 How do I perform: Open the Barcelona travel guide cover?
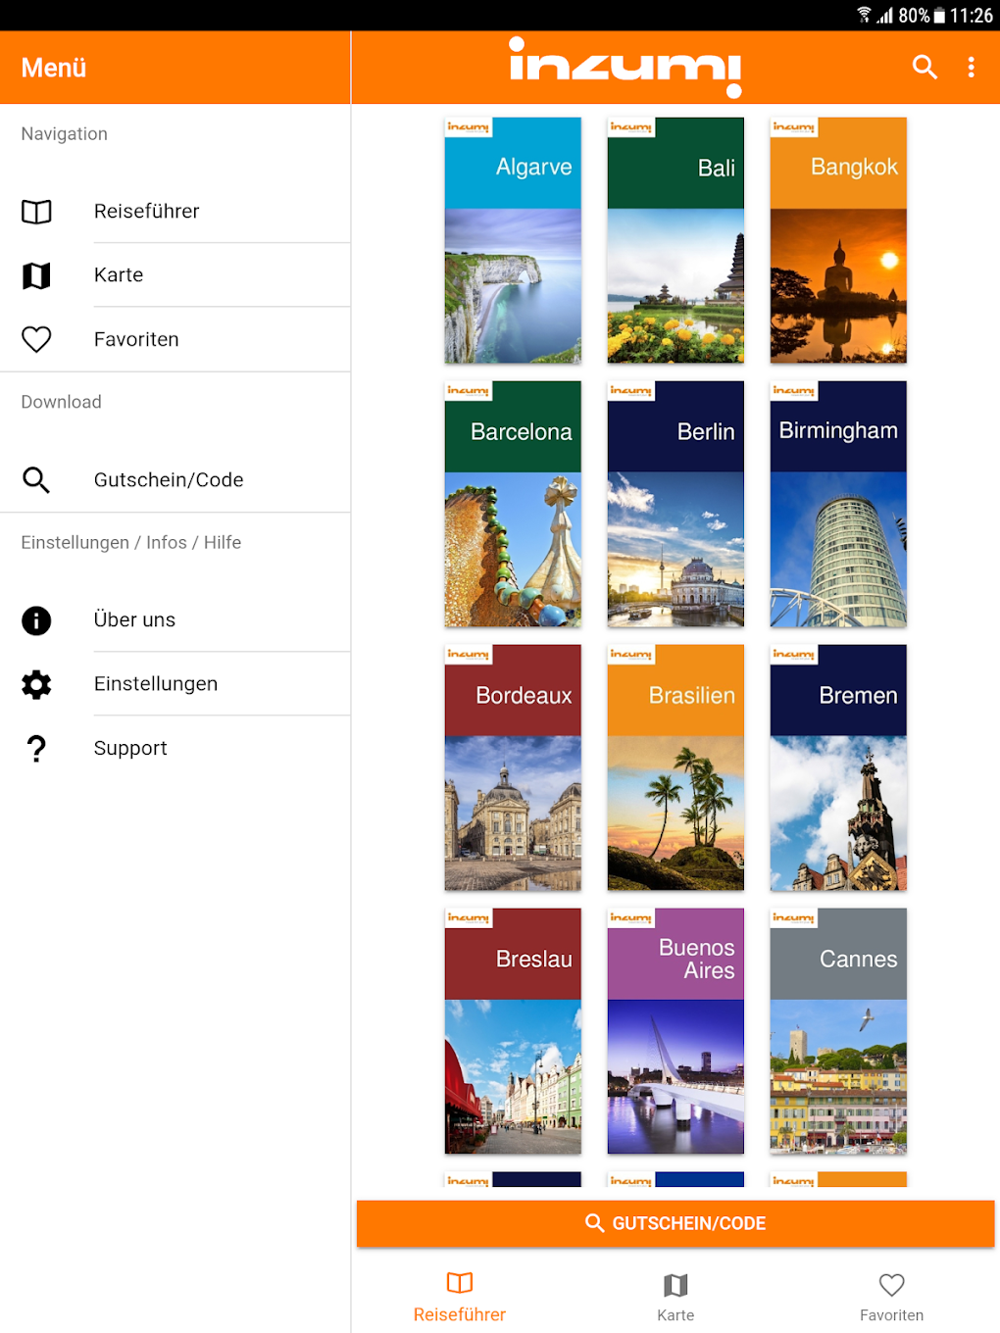pos(513,504)
